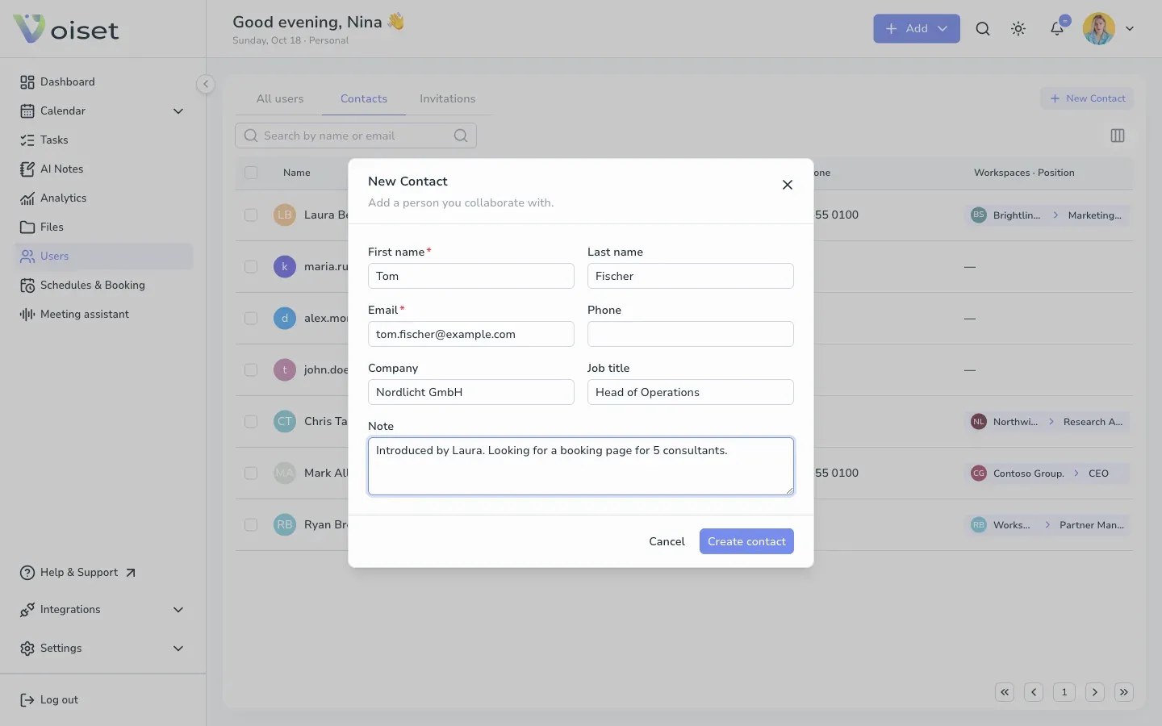Tick the checkbox for Laura's row
This screenshot has height=726, width=1162.
[251, 215]
